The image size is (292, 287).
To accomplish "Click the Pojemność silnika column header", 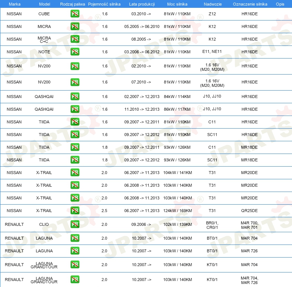I will (x=104, y=4).
